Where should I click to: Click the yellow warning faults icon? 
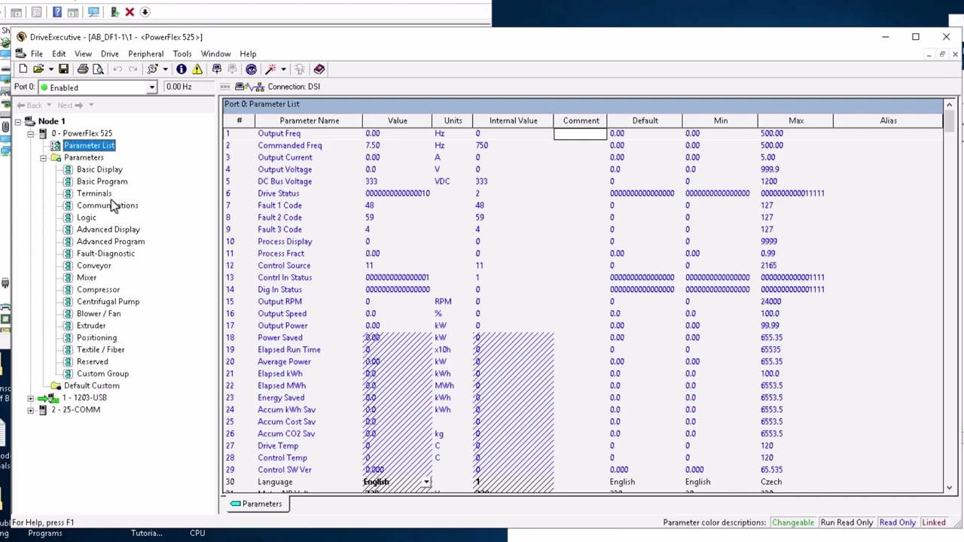[x=197, y=69]
